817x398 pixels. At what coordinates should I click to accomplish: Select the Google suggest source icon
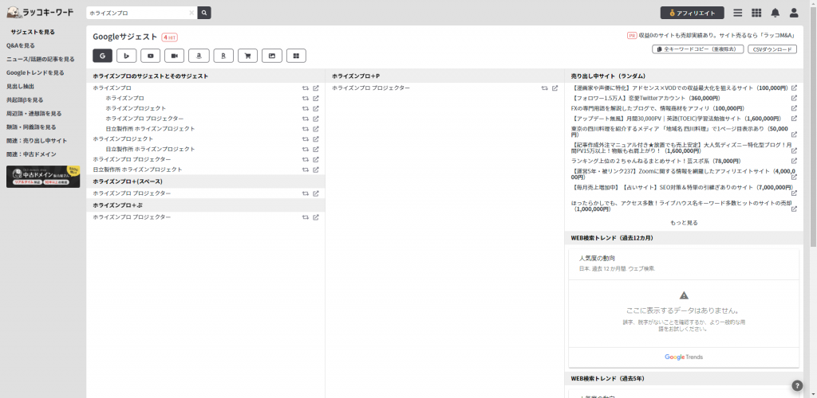pyautogui.click(x=105, y=56)
